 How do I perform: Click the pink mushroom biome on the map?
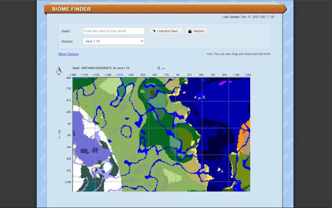[x=223, y=83]
